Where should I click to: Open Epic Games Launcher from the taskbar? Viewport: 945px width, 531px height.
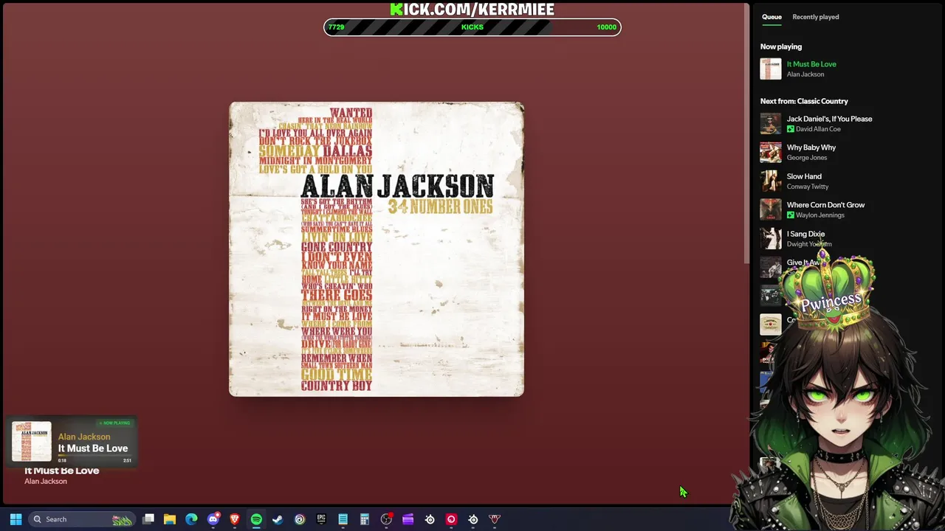(x=321, y=519)
